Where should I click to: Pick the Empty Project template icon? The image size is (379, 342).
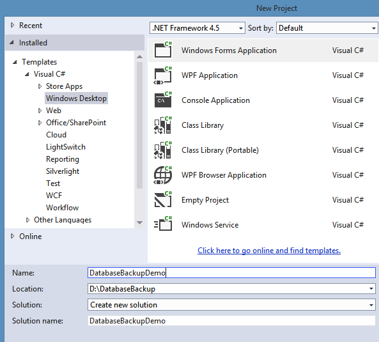(x=163, y=200)
